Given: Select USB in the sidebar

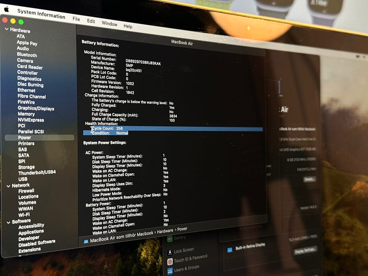Looking at the screenshot, I should [23, 179].
